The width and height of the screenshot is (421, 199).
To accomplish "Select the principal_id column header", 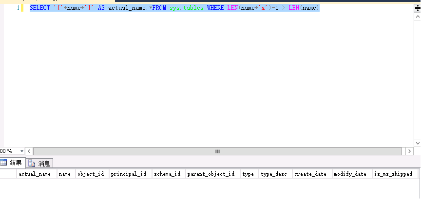I will 131,174.
